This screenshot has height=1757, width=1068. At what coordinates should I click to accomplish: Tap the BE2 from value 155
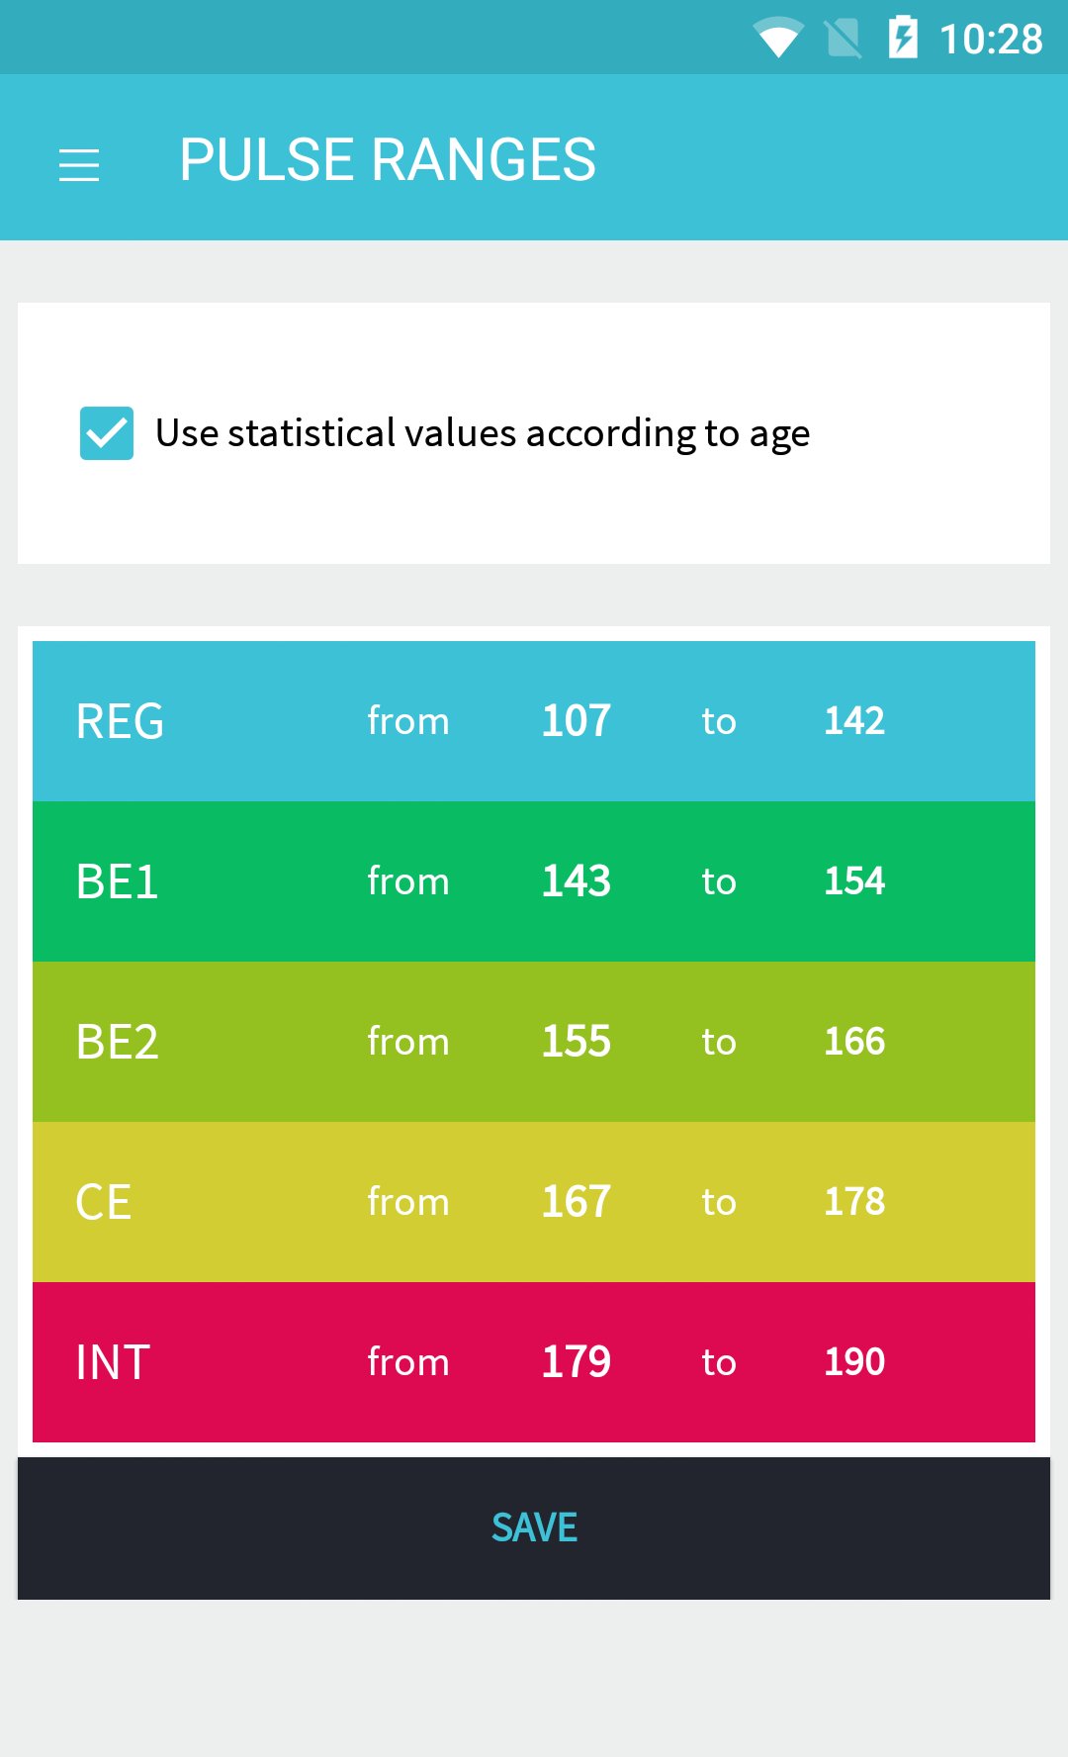pos(576,1042)
